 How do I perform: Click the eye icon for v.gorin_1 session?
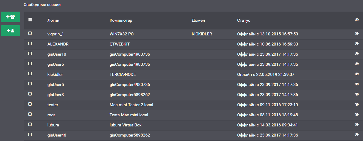(356, 34)
